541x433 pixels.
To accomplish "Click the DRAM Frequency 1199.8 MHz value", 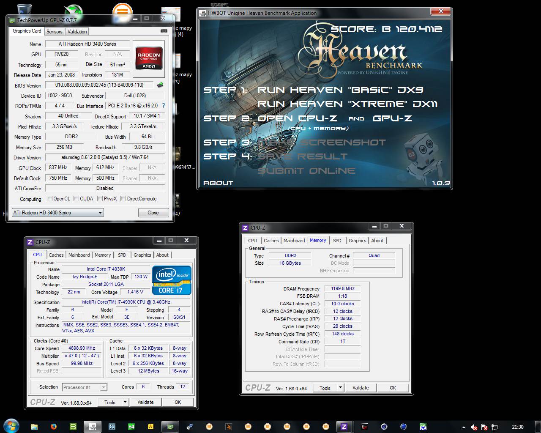I will (x=343, y=289).
